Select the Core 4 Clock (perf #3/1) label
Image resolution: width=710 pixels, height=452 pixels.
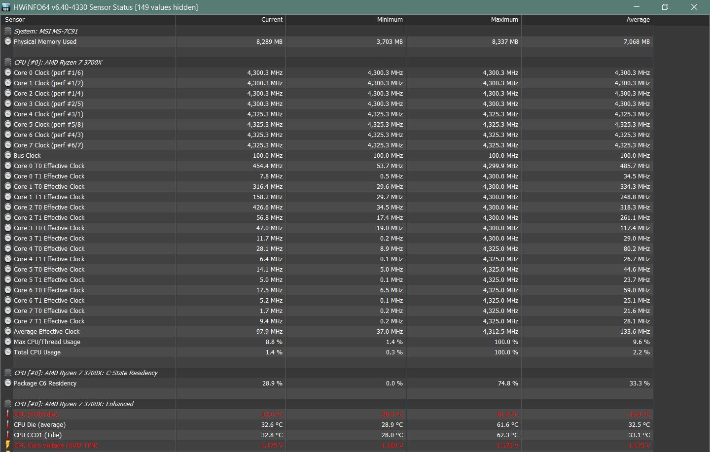[48, 114]
